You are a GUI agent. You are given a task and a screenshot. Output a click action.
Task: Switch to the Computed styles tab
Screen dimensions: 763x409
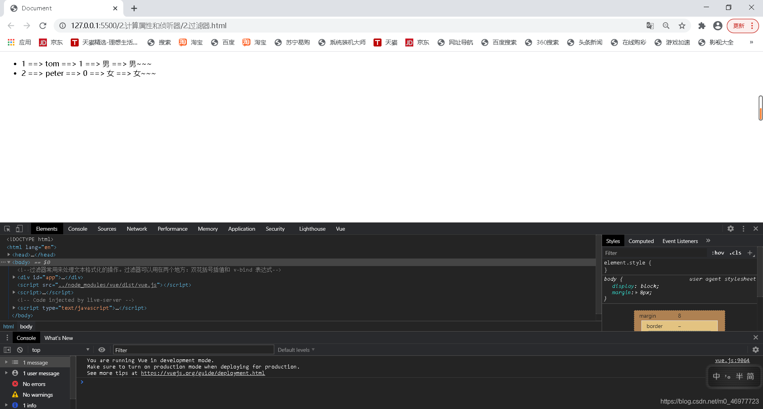tap(641, 241)
